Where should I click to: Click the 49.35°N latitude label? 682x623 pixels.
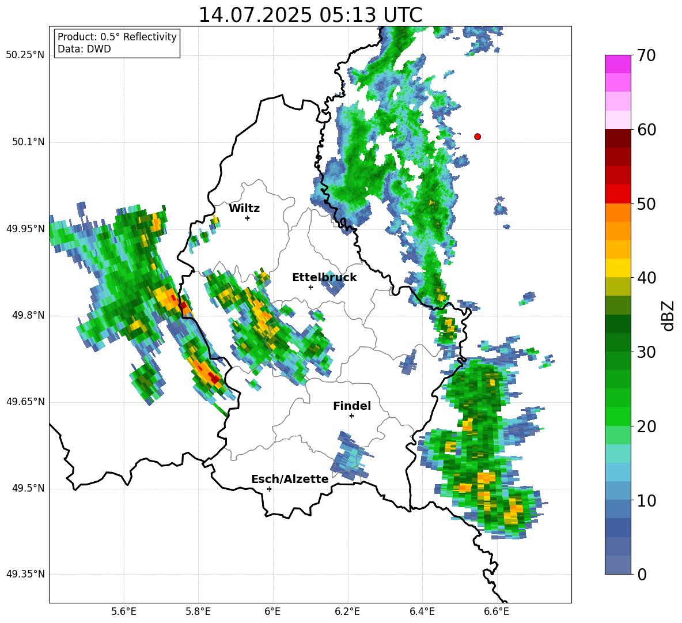pos(25,574)
